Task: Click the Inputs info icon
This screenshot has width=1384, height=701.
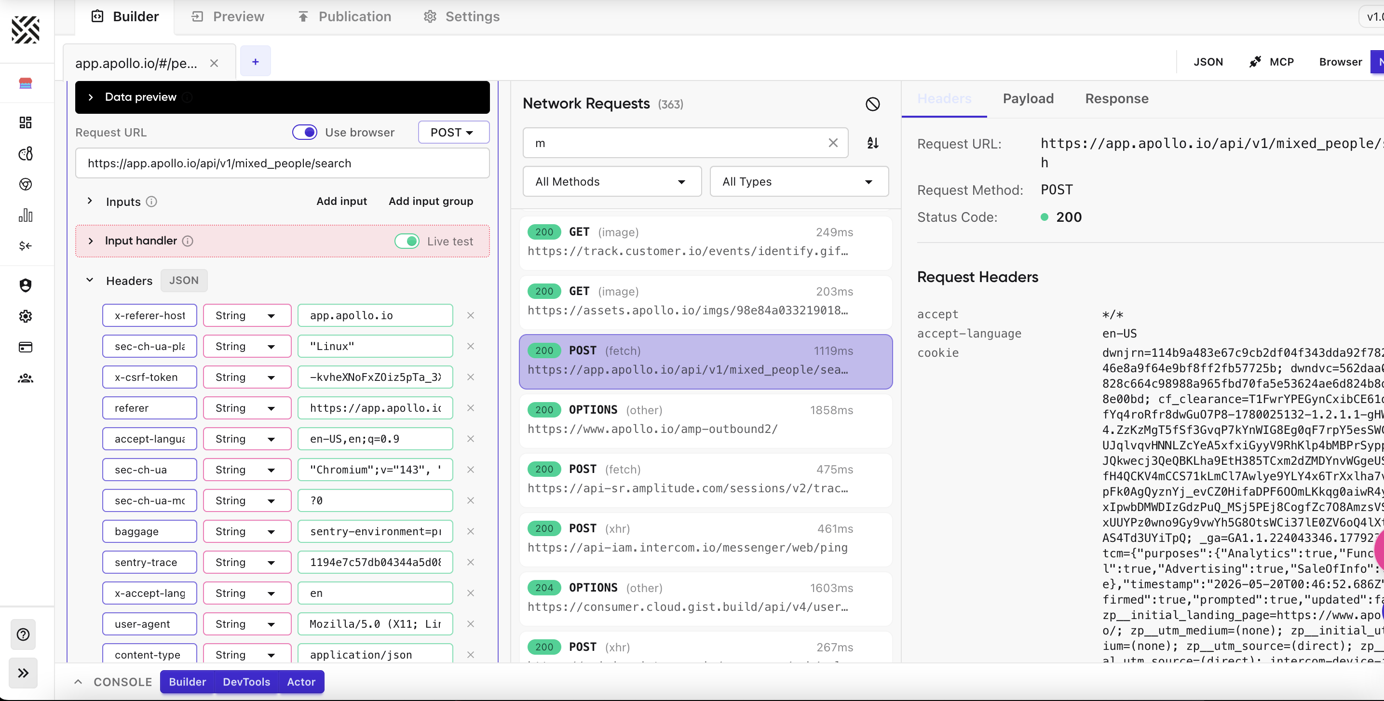Action: click(x=151, y=202)
